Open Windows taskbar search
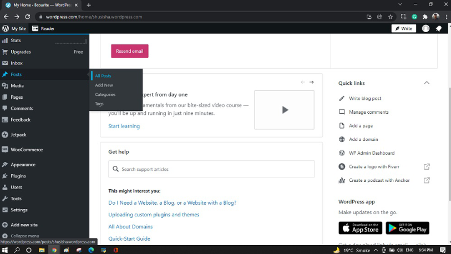Screen dimensions: 451x254 [x=17, y=250]
